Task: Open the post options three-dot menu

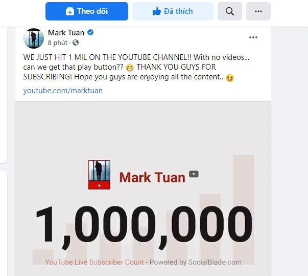Action: pyautogui.click(x=253, y=37)
